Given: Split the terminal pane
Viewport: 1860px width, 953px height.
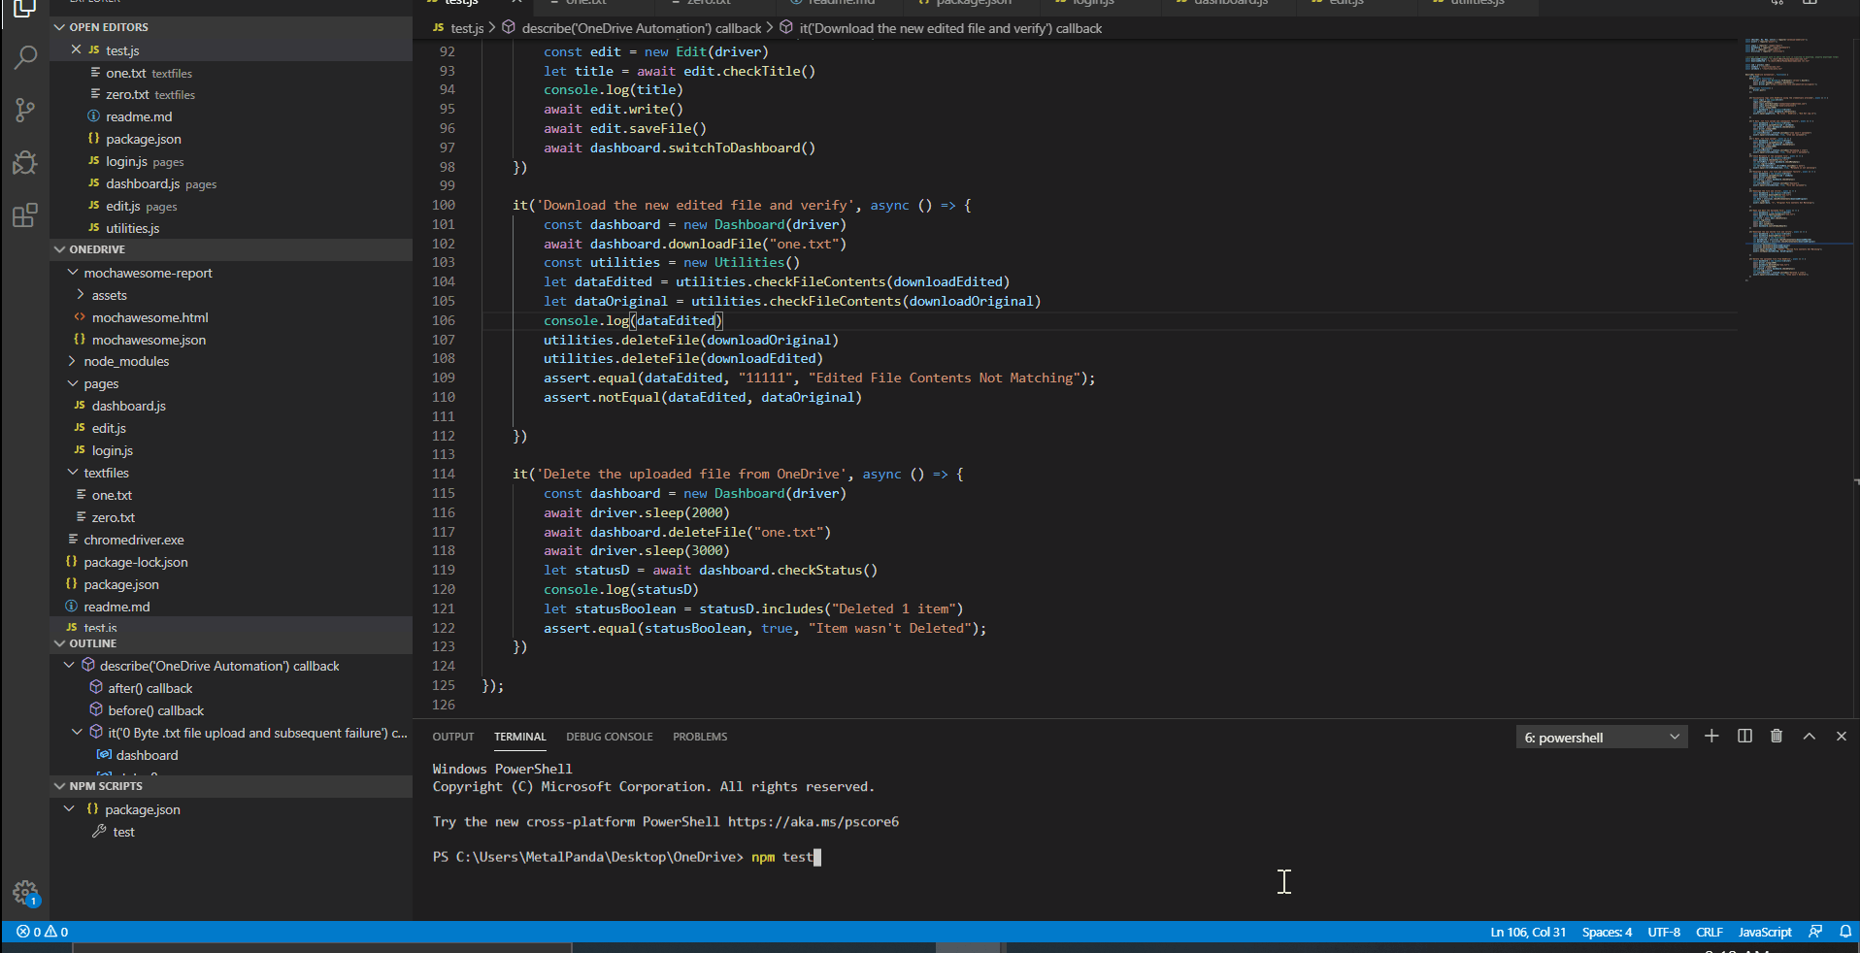Looking at the screenshot, I should click(x=1744, y=737).
